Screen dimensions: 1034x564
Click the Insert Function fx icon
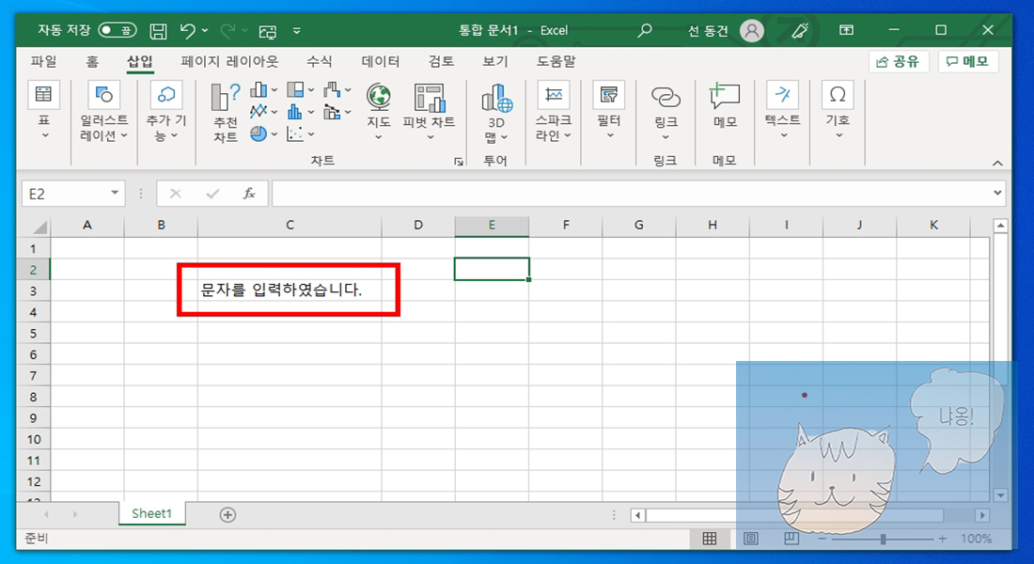[249, 194]
